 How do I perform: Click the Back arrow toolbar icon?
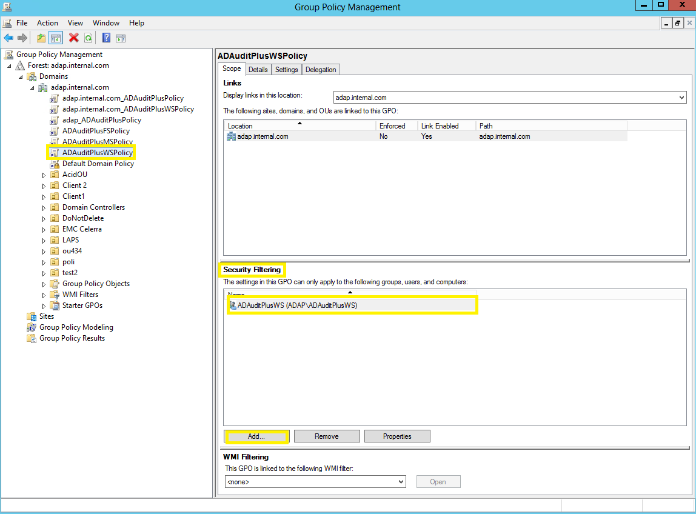pyautogui.click(x=8, y=38)
